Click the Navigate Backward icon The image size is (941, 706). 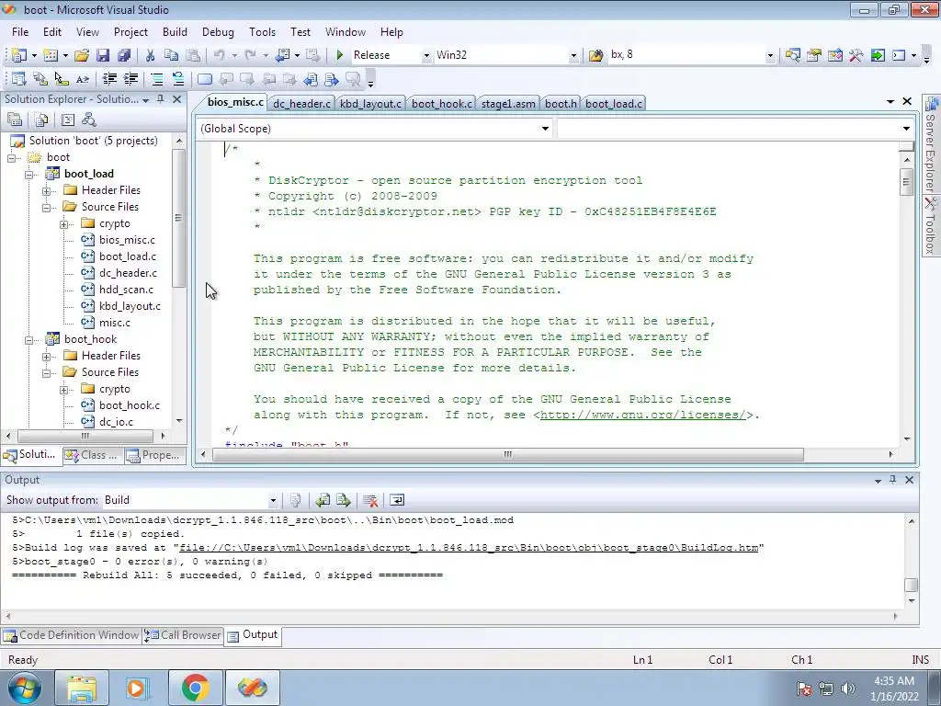[x=282, y=55]
